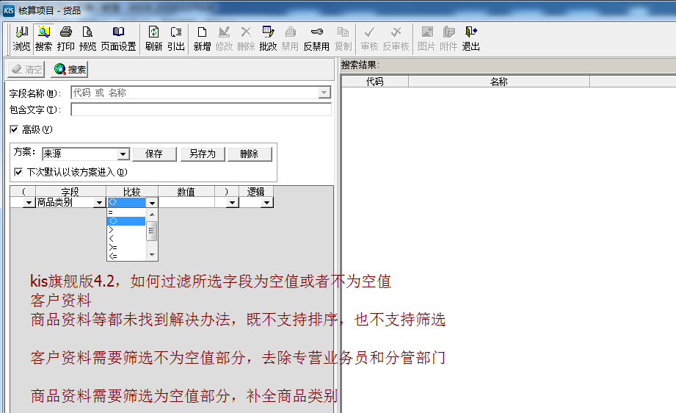
Task: Click the 包含文字 text input
Action: [x=201, y=109]
